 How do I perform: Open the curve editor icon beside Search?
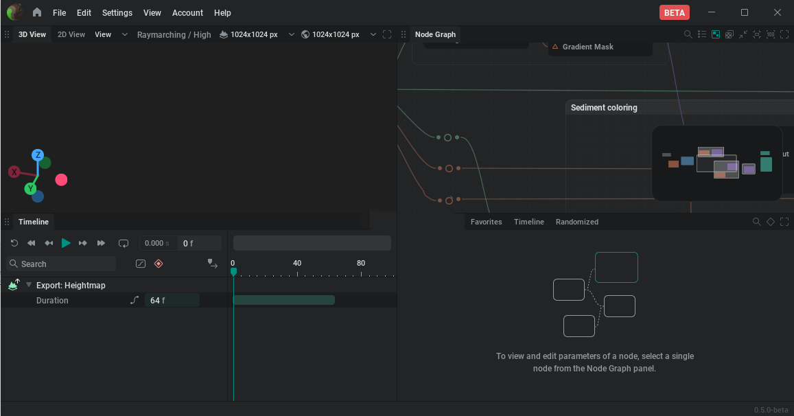141,264
